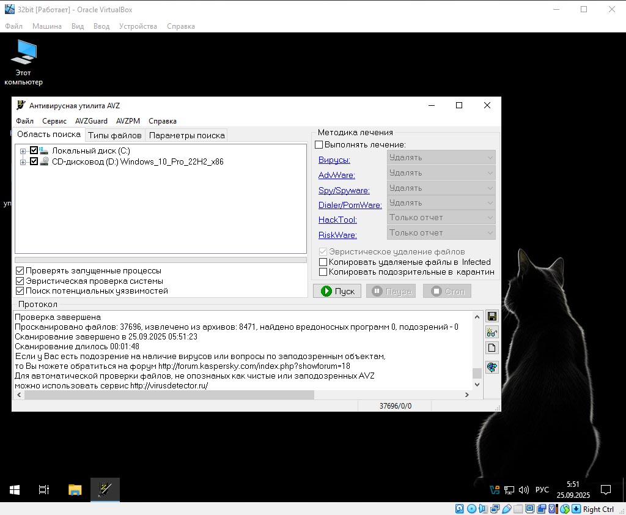626x515 pixels.
Task: Uncheck 'Проверять запущенные процессы' checkbox
Action: click(x=20, y=270)
